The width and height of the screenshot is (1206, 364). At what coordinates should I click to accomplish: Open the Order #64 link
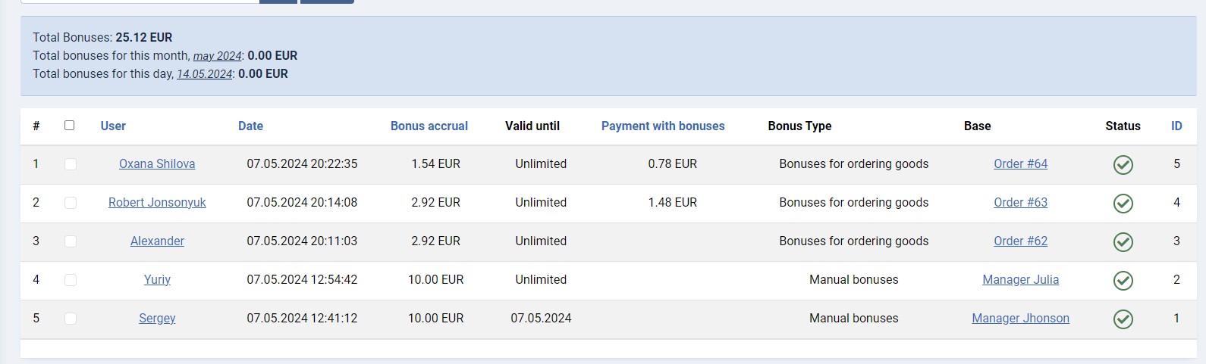1020,164
